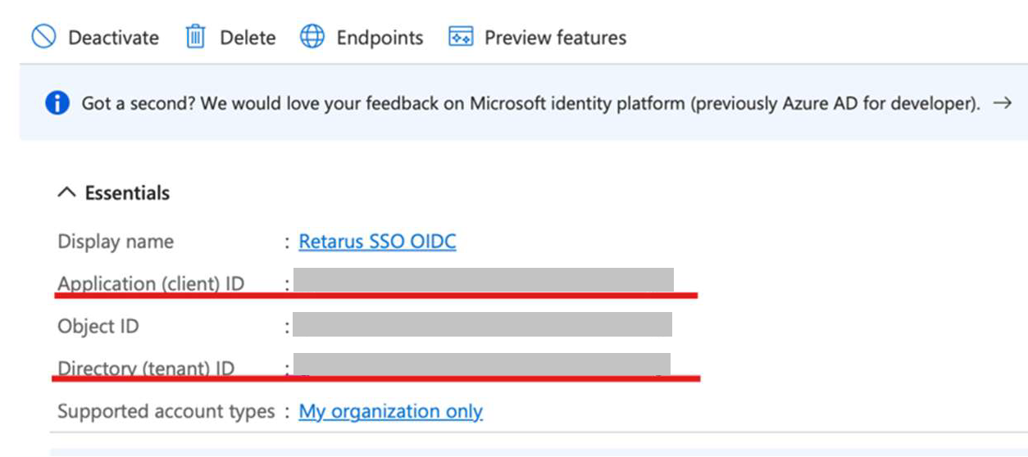Screen dimensions: 1028x457
Task: Click the My organization only link
Action: click(390, 411)
